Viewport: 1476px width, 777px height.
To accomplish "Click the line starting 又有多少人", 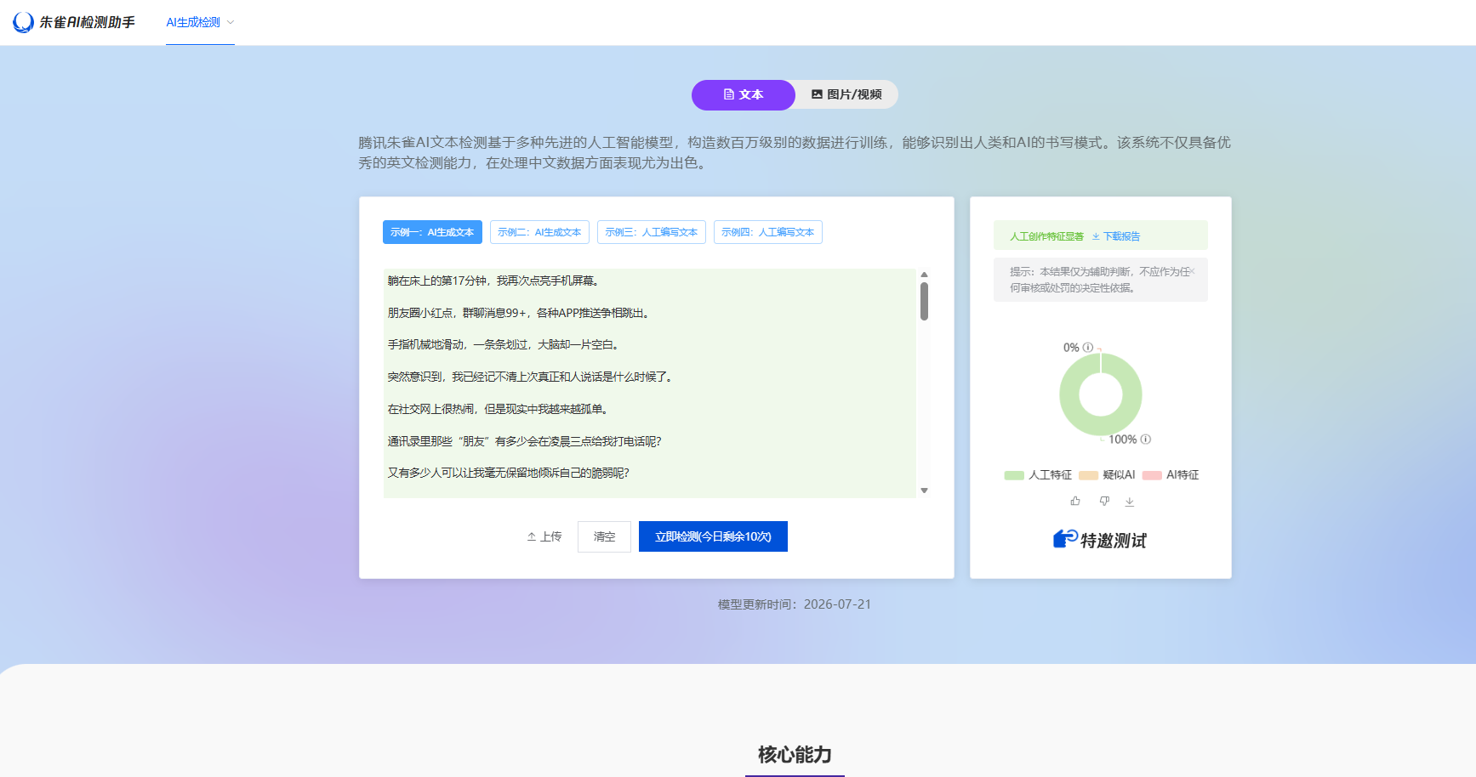I will (509, 473).
